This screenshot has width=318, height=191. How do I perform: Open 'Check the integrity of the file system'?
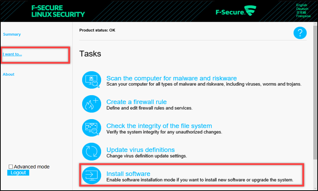click(x=159, y=126)
